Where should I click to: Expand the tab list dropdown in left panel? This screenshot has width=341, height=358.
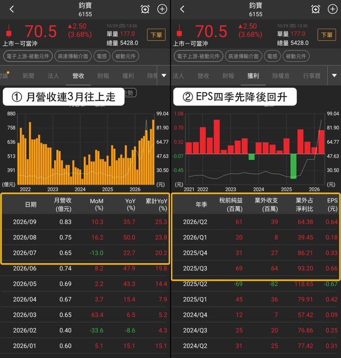pos(164,76)
